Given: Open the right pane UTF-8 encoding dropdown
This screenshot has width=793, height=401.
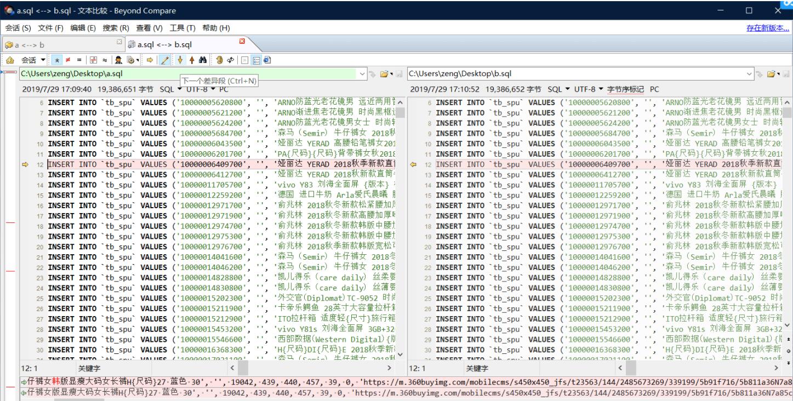Looking at the screenshot, I should pyautogui.click(x=587, y=89).
